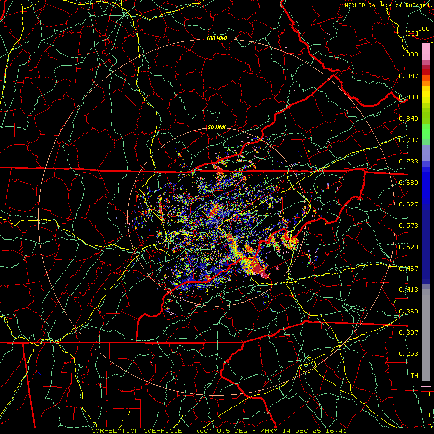Click the 0.787 scale label
The height and width of the screenshot is (434, 434).
click(408, 140)
